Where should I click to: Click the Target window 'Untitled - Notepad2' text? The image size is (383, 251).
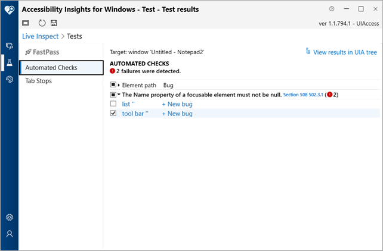point(157,52)
